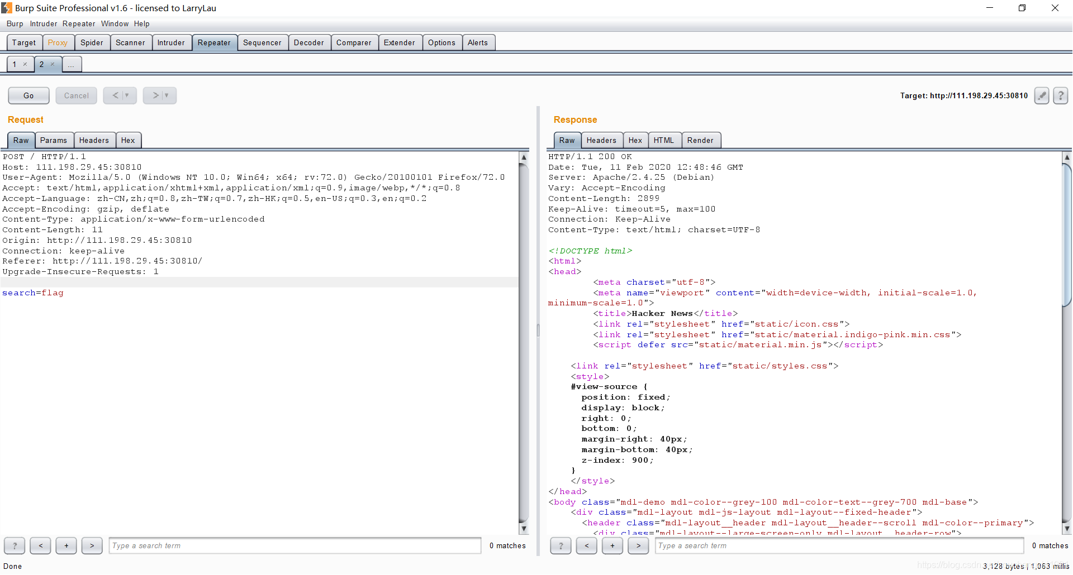Viewport: 1073px width, 575px height.
Task: Switch to the Scanner tab
Action: (x=130, y=42)
